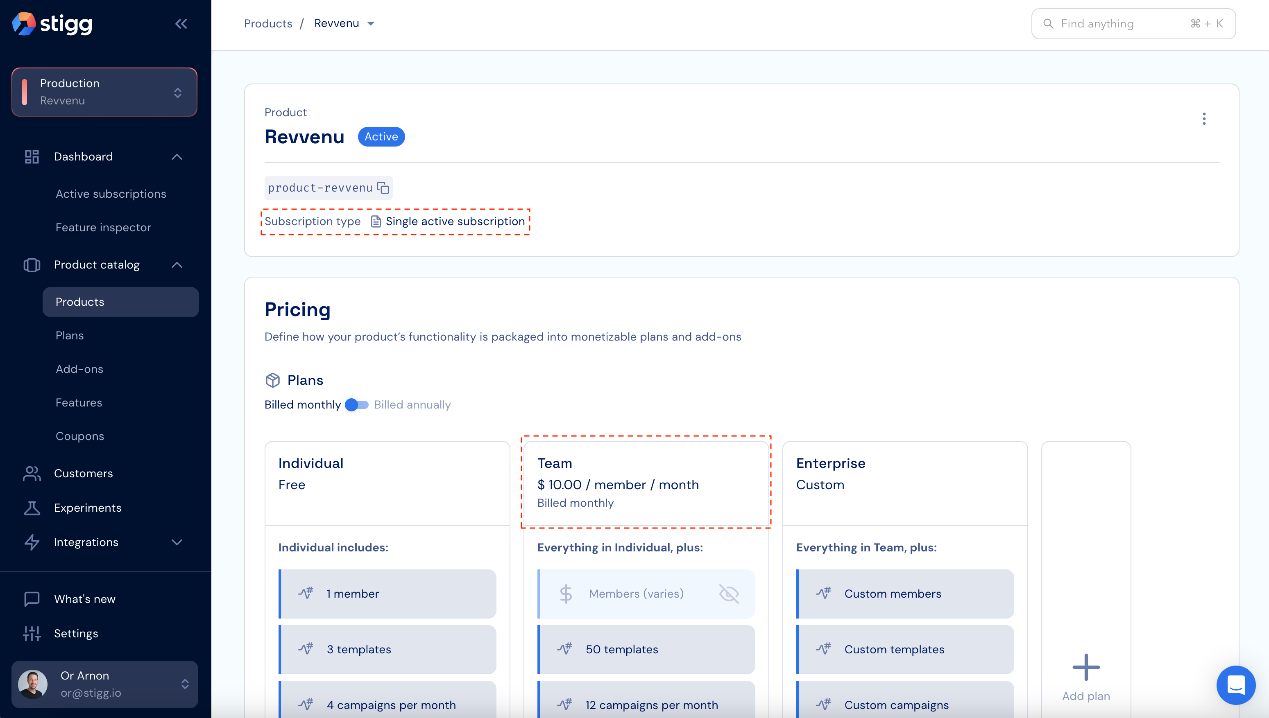Screen dimensions: 1269x718
Task: Open Coupons in the sidebar
Action: [80, 436]
